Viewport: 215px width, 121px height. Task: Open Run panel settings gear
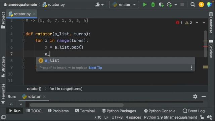tap(195, 96)
